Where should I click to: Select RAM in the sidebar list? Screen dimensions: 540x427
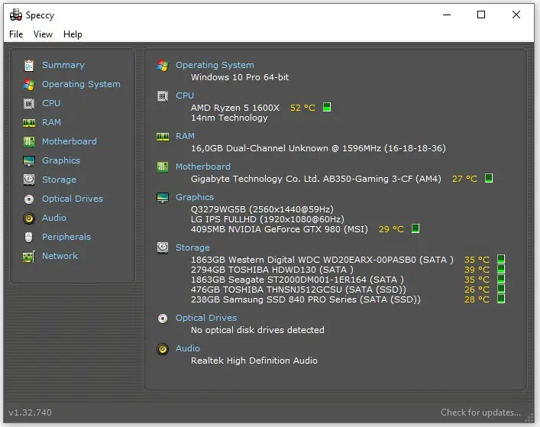coord(51,122)
